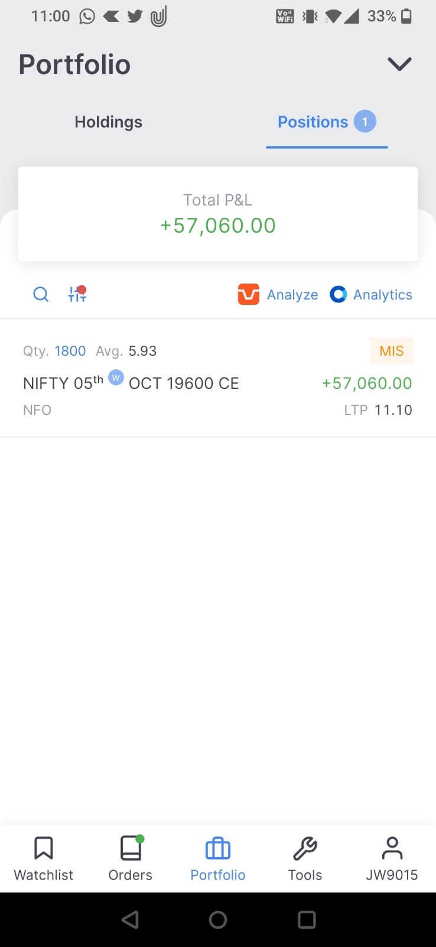
Task: Open Watchlist bookmark icon
Action: (44, 848)
